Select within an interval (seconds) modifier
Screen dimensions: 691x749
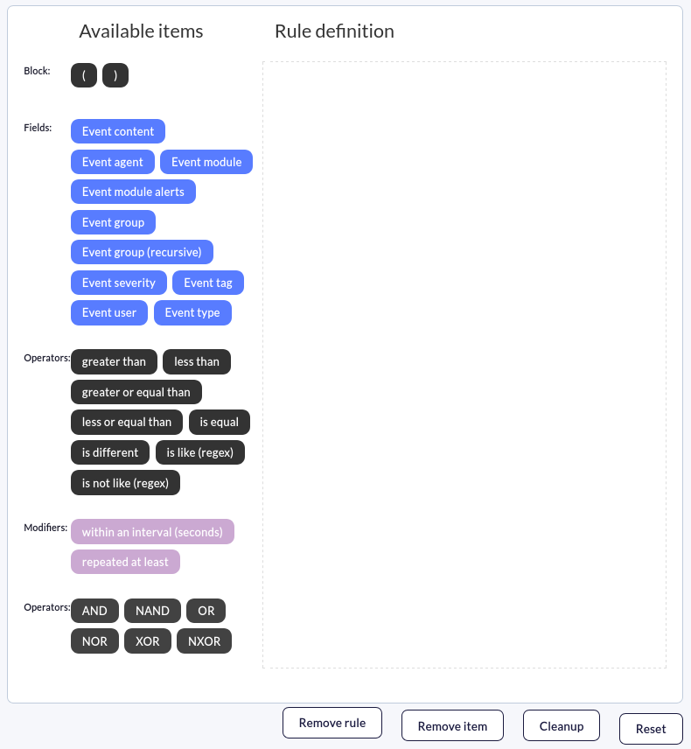coord(152,532)
